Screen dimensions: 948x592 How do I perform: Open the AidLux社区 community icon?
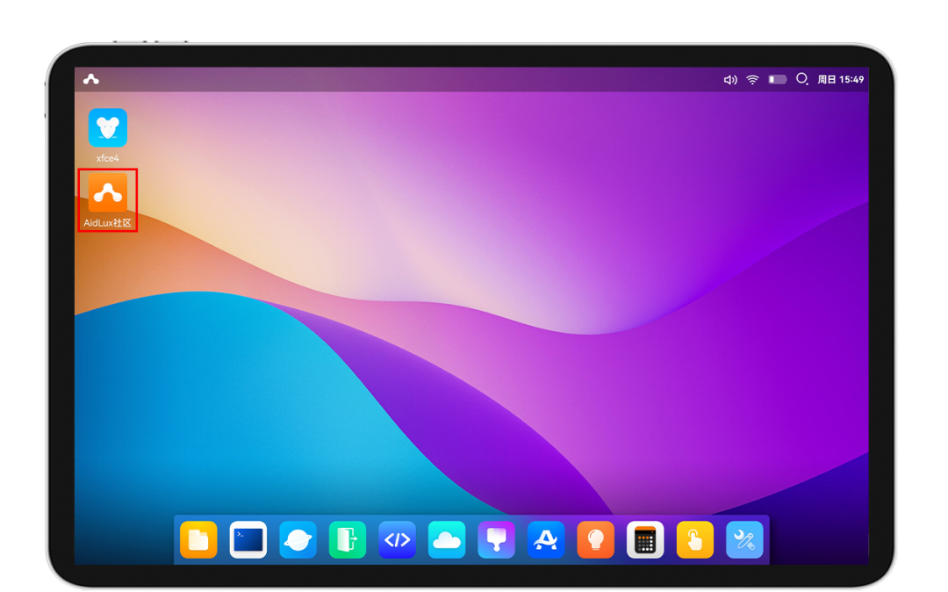click(108, 193)
